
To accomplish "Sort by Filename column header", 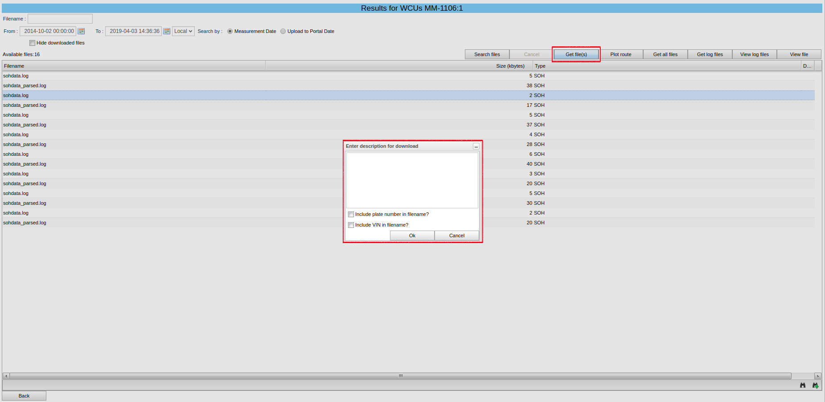I will (134, 66).
